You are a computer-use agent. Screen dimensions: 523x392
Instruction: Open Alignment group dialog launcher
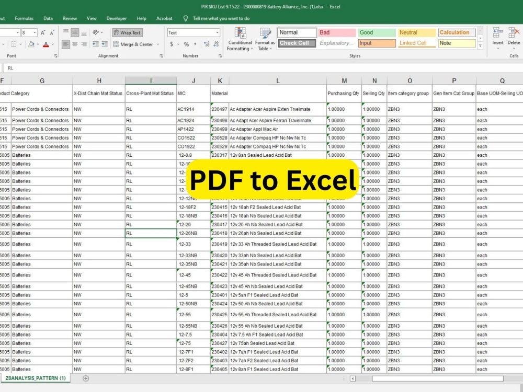pos(162,56)
